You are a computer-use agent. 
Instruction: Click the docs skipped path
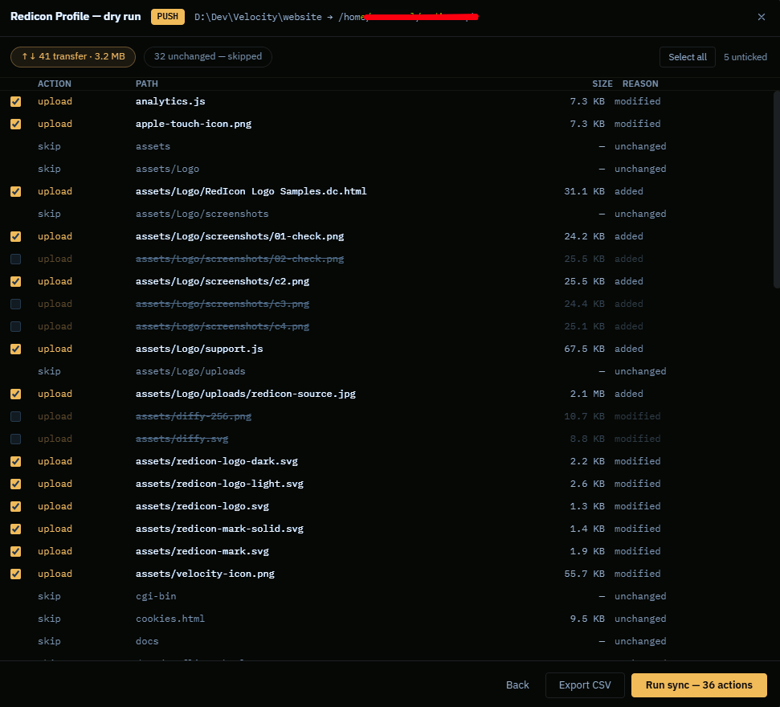(x=147, y=641)
